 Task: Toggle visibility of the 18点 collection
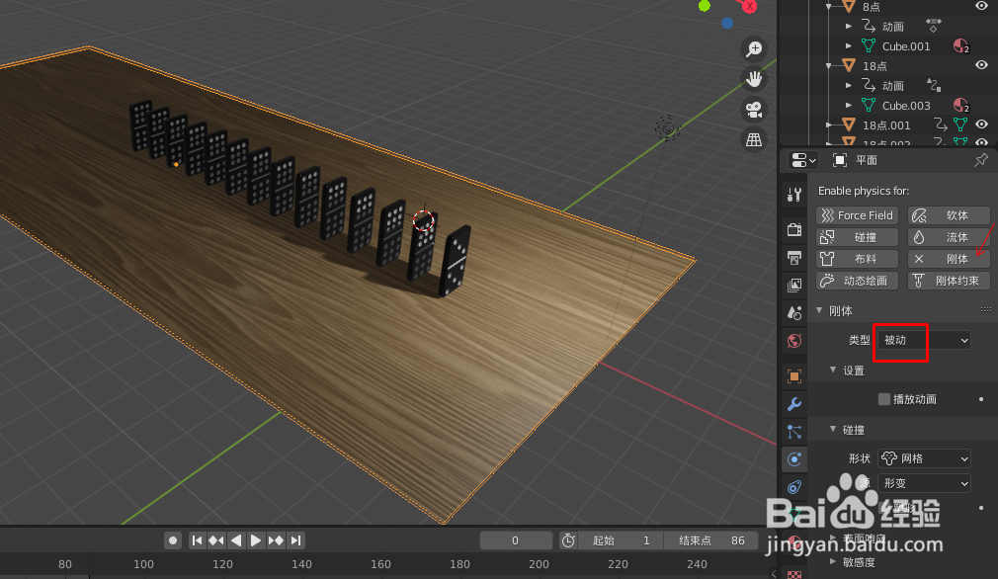[980, 65]
